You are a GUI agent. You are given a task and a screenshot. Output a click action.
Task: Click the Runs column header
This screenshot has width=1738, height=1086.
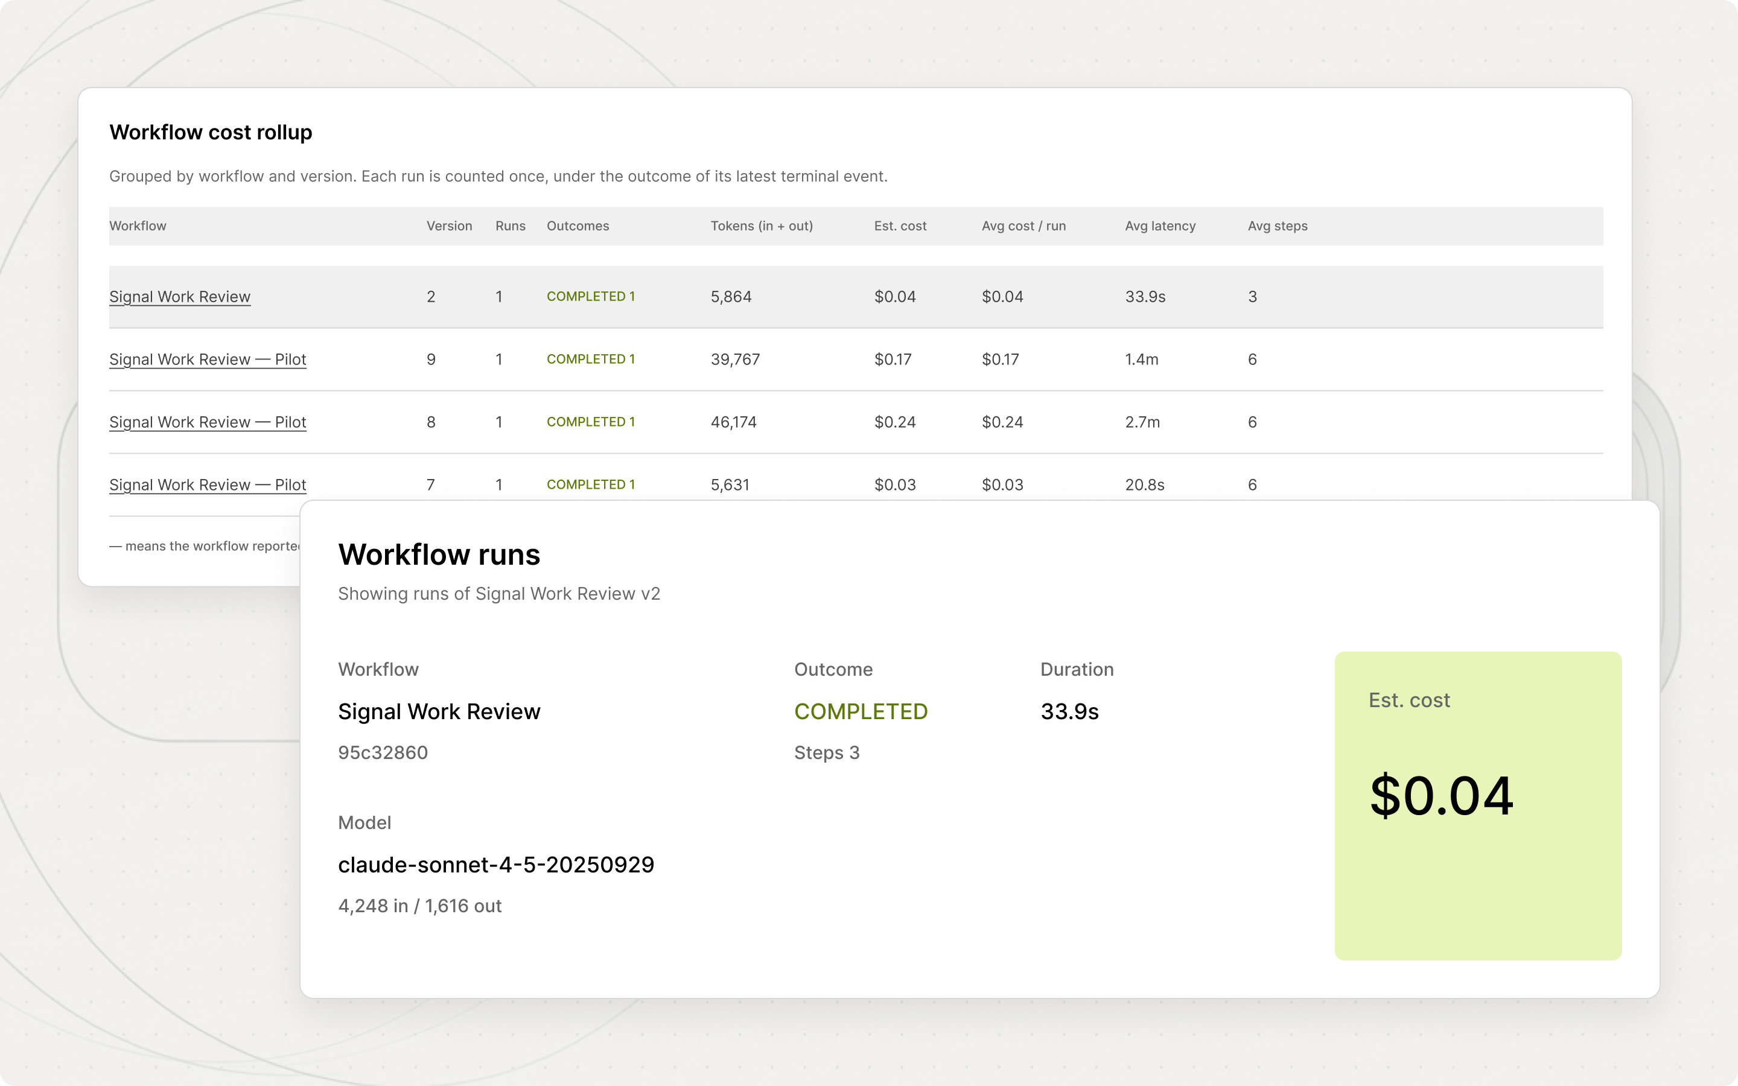(x=511, y=226)
